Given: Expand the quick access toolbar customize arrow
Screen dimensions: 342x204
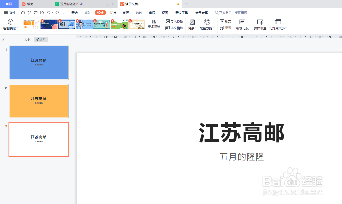Looking at the screenshot, I should [64, 13].
